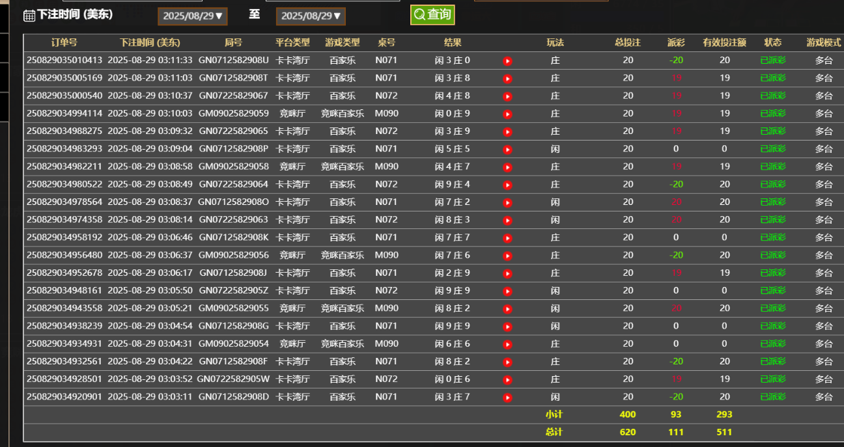Play result video for order 250829035000540

[x=507, y=96]
